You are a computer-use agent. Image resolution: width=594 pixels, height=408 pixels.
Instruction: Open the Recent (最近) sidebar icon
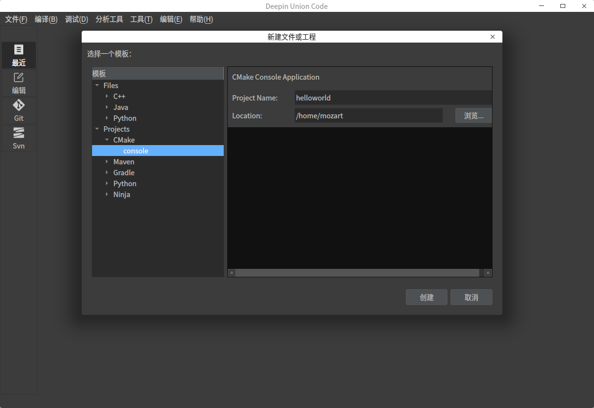[x=19, y=55]
